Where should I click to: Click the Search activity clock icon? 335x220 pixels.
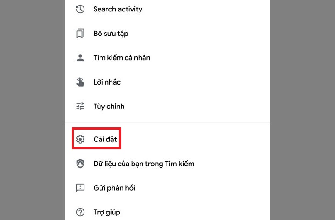click(x=80, y=9)
